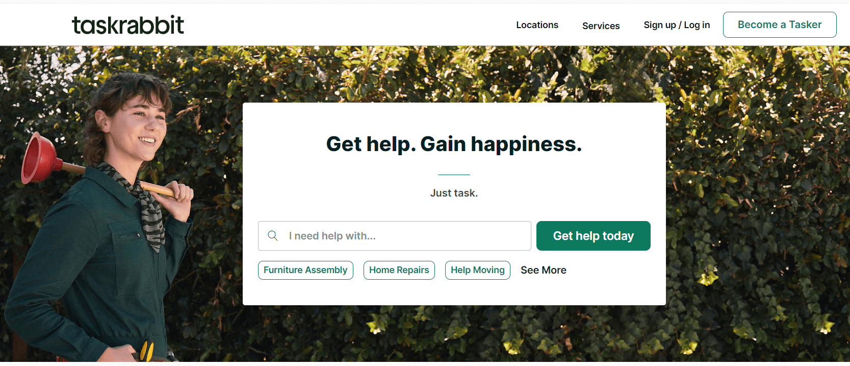The height and width of the screenshot is (366, 850).
Task: Click the 'Just task.' subtitle text
Action: click(454, 193)
